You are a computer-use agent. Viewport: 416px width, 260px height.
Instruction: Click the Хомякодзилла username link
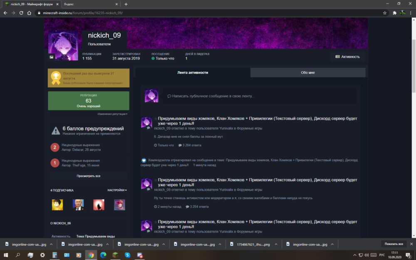pos(160,160)
